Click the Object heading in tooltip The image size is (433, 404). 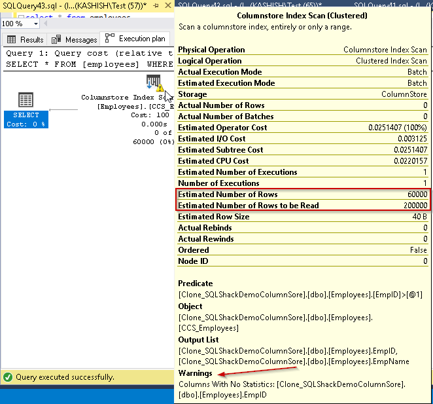[190, 306]
